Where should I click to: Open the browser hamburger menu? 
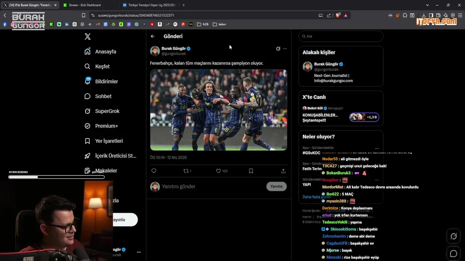tap(460, 15)
